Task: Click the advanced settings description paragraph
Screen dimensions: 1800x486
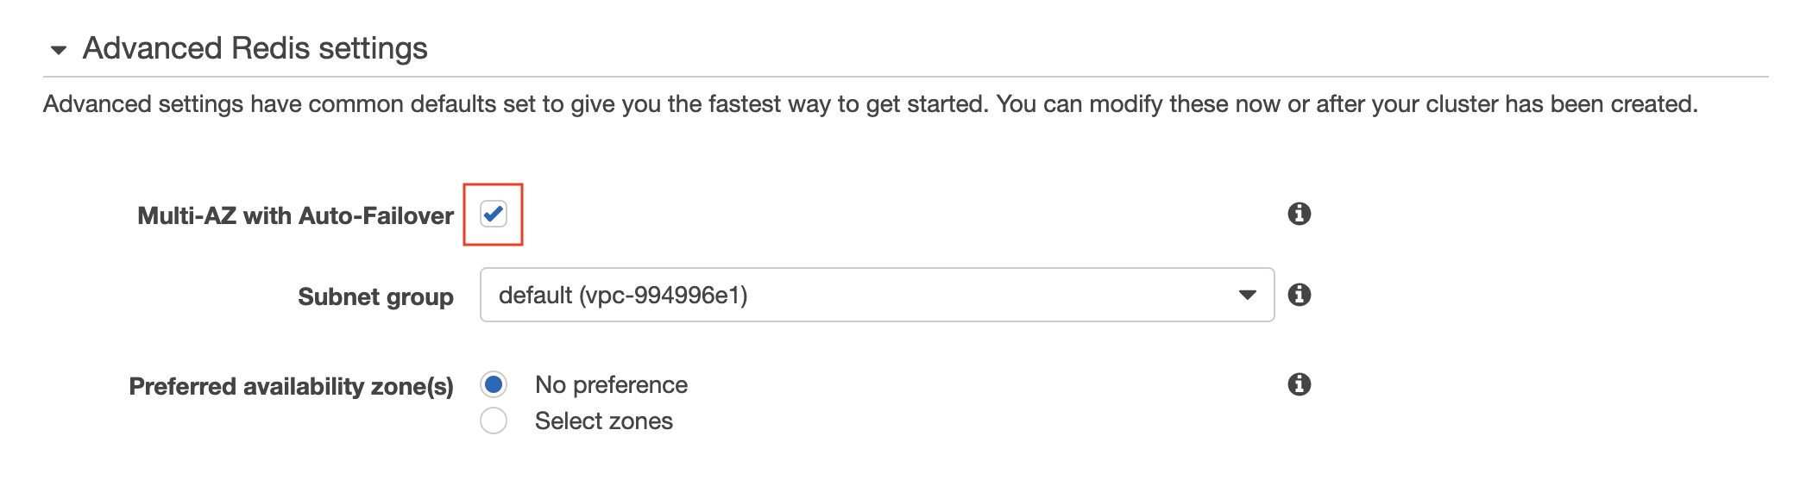Action: tap(870, 104)
